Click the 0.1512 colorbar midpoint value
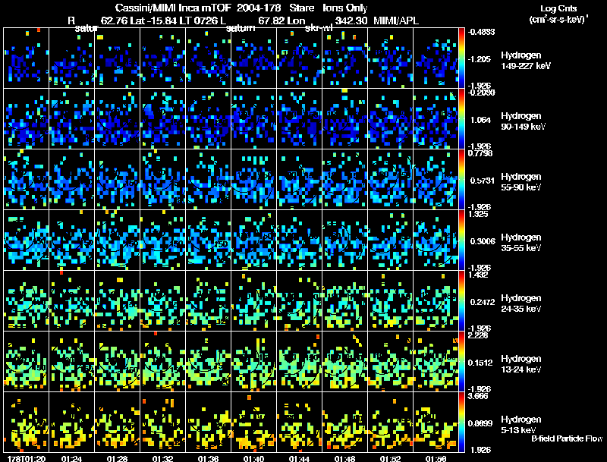Viewport: 607px width, 462px height. tap(481, 363)
